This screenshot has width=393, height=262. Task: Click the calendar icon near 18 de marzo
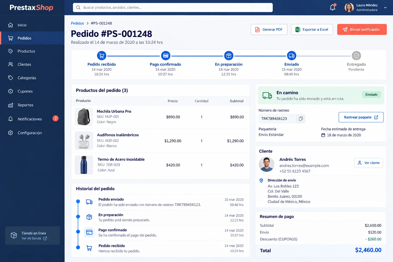click(323, 135)
